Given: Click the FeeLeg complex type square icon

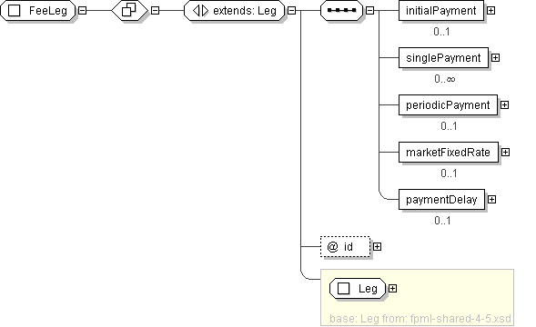Looking at the screenshot, I should click(14, 11).
